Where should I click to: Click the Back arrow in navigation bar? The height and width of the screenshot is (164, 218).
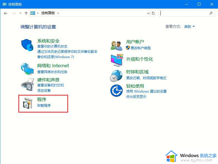click(x=6, y=13)
